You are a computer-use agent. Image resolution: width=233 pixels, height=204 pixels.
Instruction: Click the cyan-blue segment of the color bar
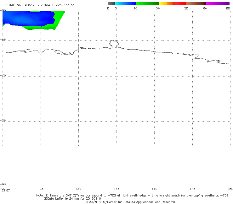pyautogui.click(x=126, y=4)
